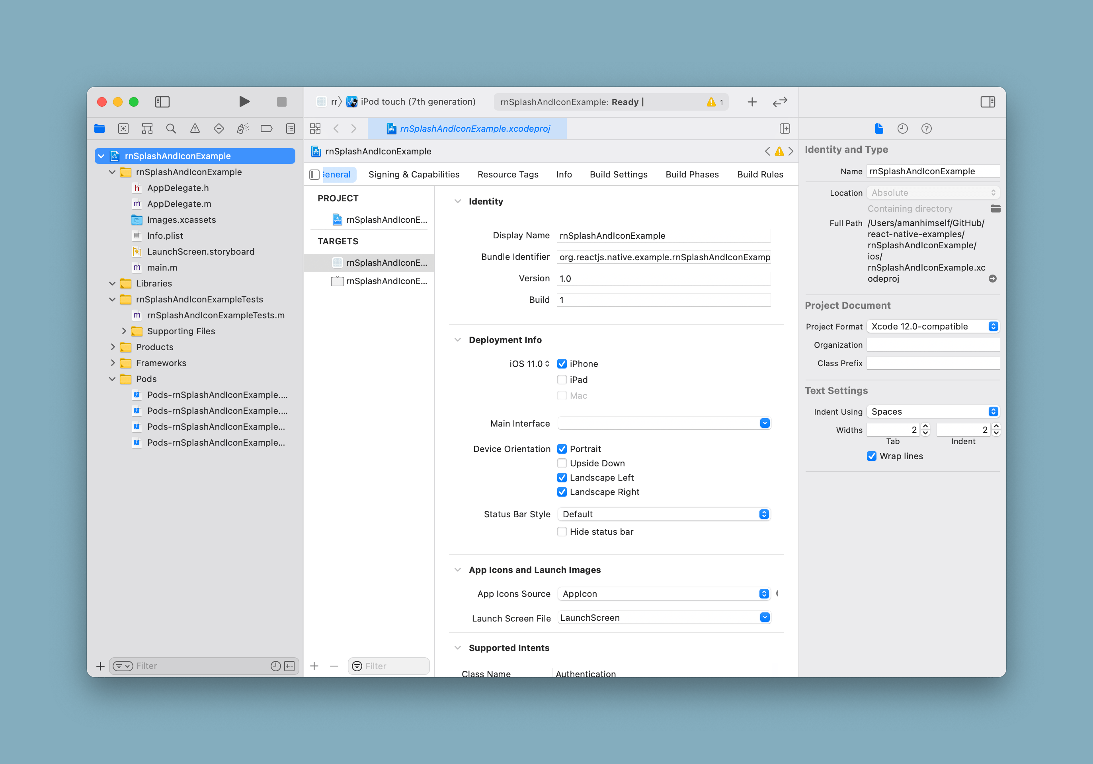Open the Symbol navigator
The image size is (1093, 764).
point(147,129)
